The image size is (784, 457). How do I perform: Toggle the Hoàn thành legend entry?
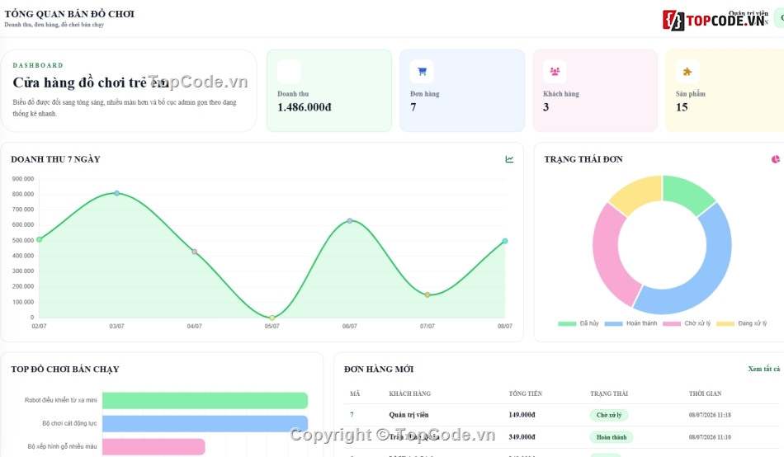pos(631,323)
